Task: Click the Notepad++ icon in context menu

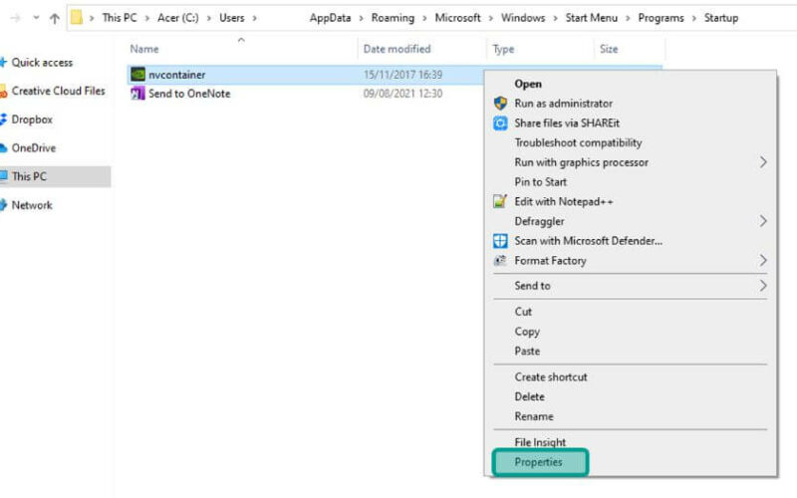Action: coord(501,201)
